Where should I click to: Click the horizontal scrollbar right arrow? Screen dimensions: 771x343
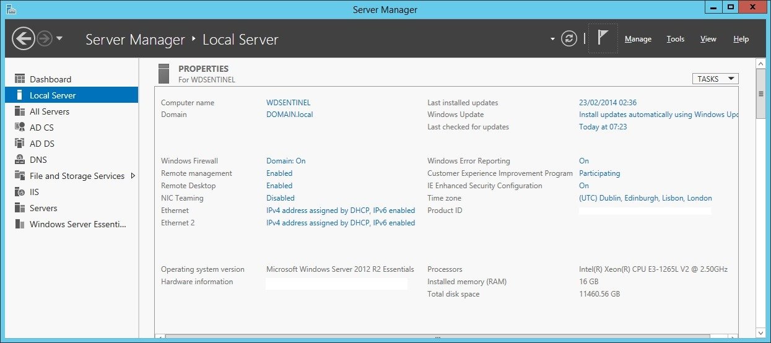tap(733, 337)
